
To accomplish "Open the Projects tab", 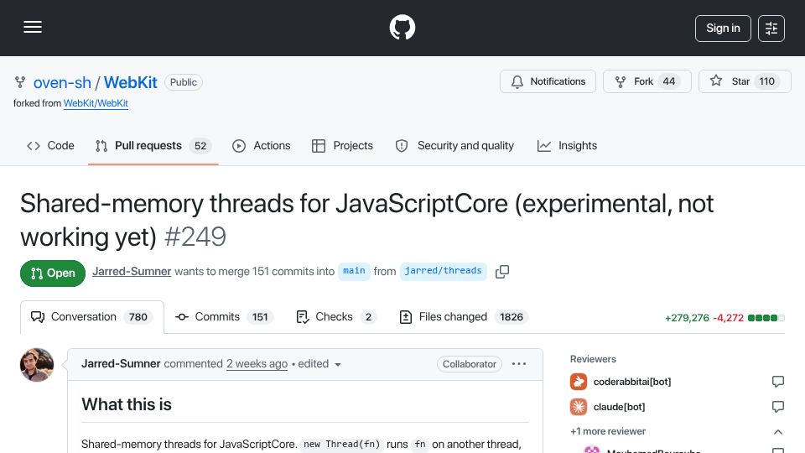I will (x=342, y=146).
